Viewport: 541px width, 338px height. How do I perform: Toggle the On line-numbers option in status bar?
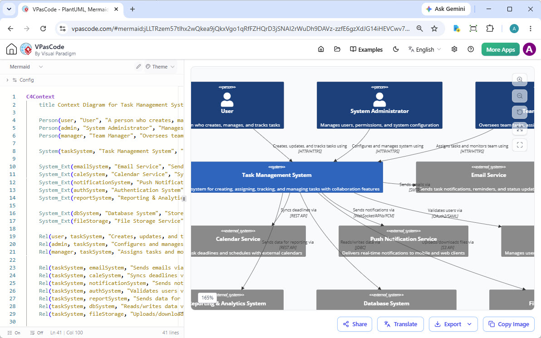[14, 333]
